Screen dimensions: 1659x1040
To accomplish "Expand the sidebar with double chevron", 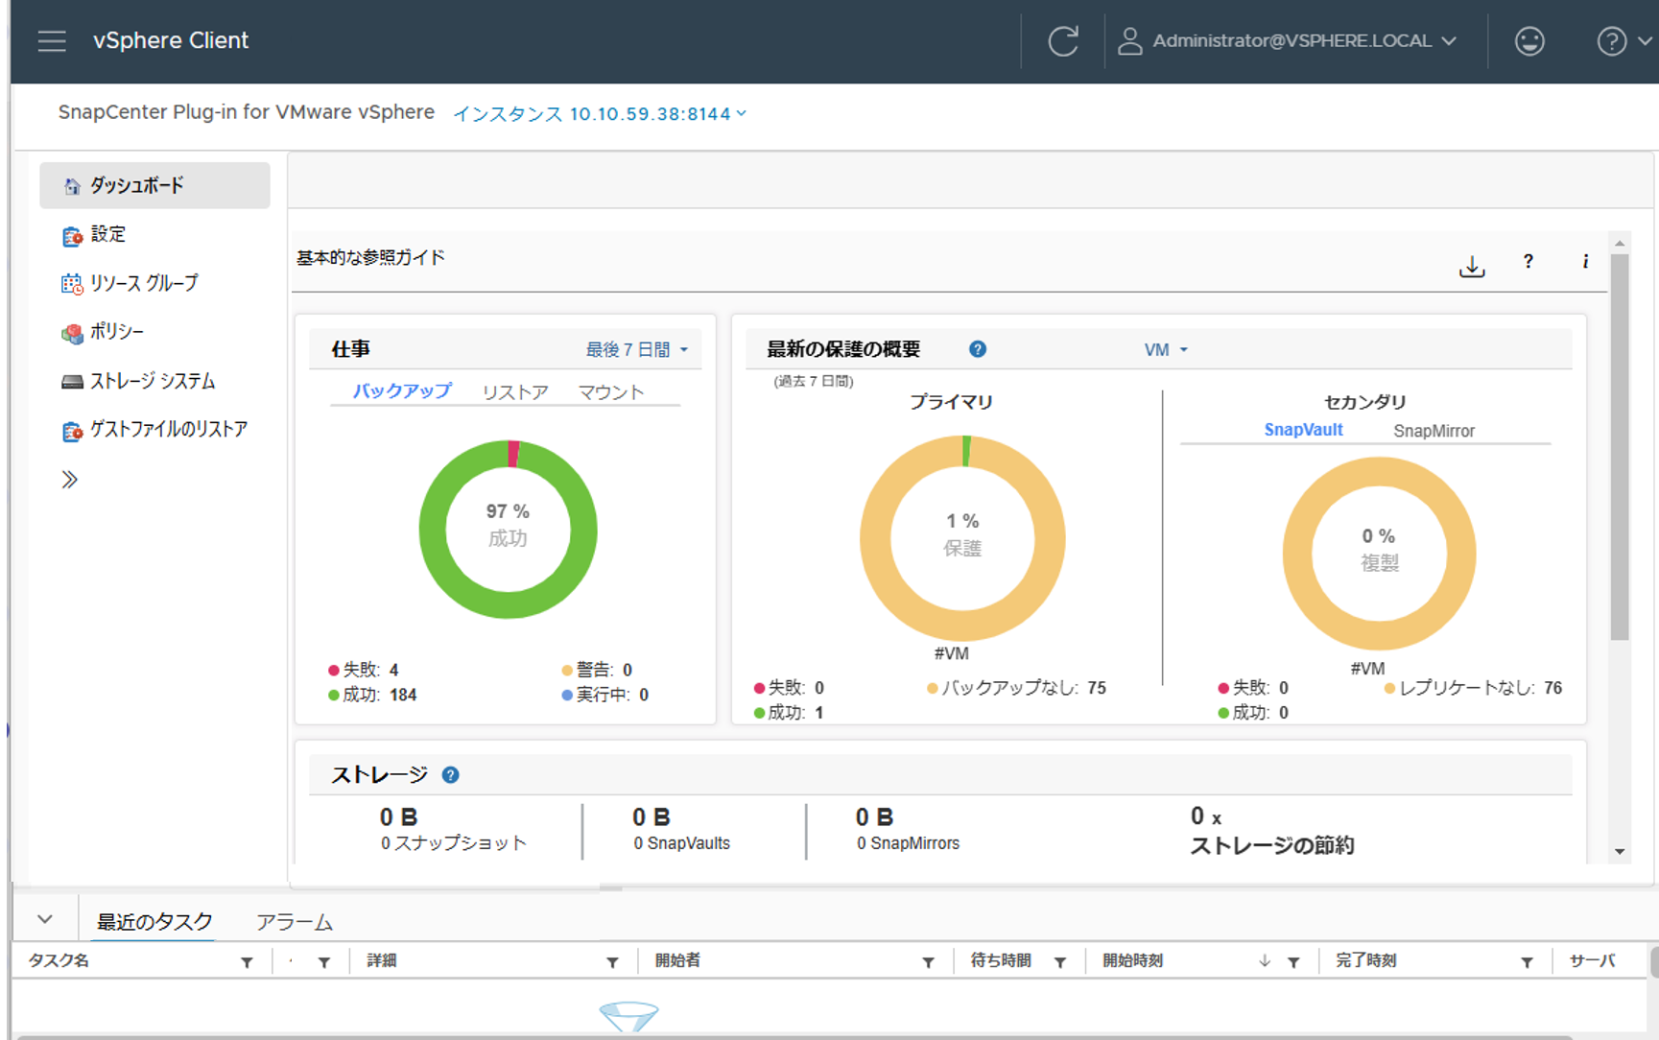I will tap(69, 480).
